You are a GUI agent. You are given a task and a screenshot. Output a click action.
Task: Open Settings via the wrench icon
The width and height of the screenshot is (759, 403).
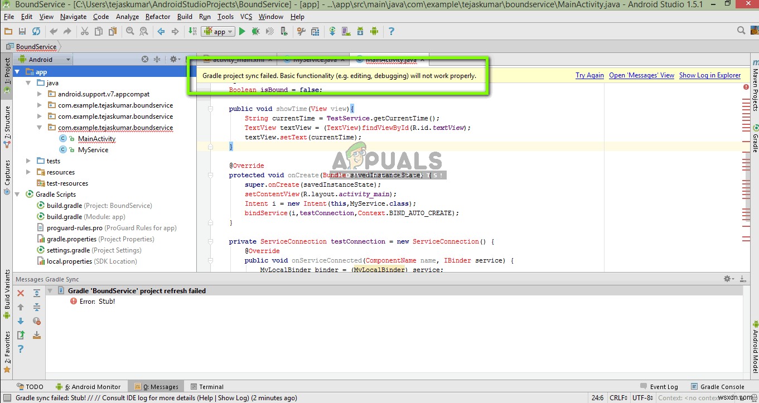pyautogui.click(x=301, y=31)
